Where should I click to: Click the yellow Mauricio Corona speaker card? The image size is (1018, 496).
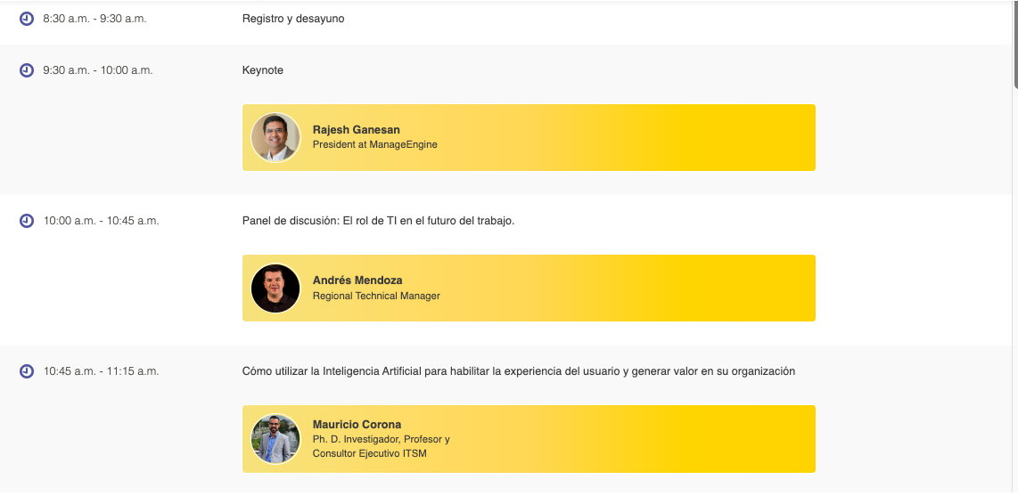click(x=530, y=439)
